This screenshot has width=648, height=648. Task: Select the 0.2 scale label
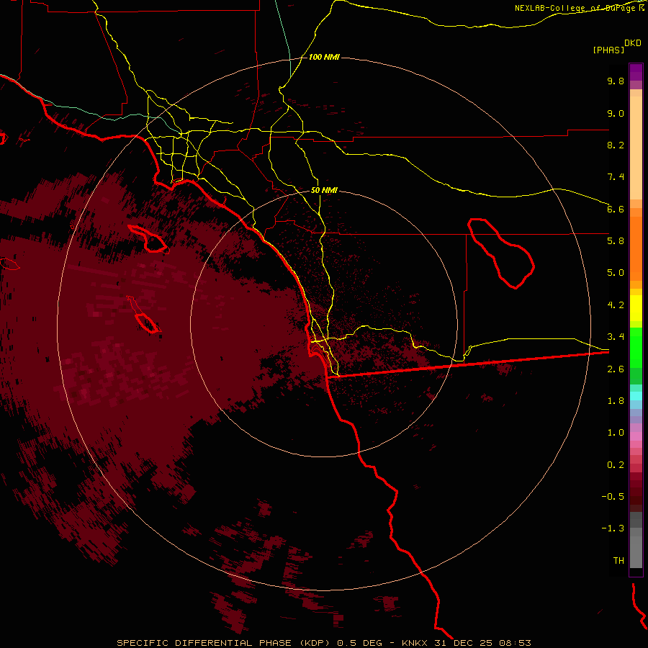(x=616, y=464)
